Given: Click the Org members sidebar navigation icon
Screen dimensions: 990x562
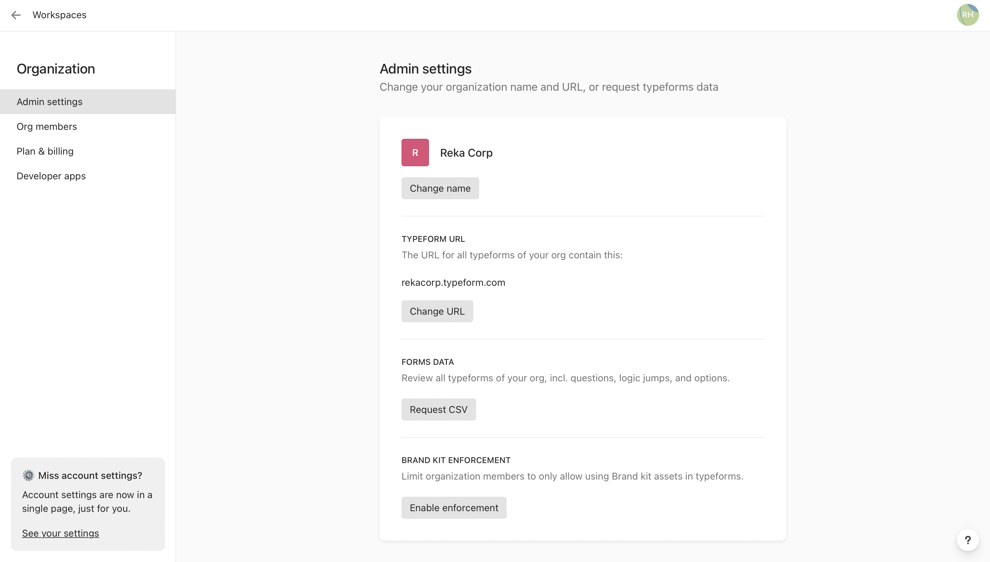Looking at the screenshot, I should point(46,126).
